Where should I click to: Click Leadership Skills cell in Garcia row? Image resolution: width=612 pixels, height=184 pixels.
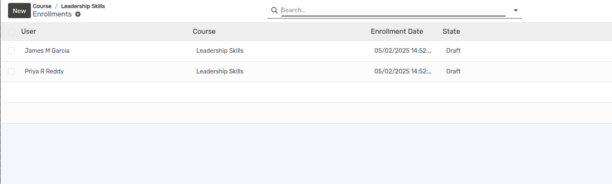point(220,51)
